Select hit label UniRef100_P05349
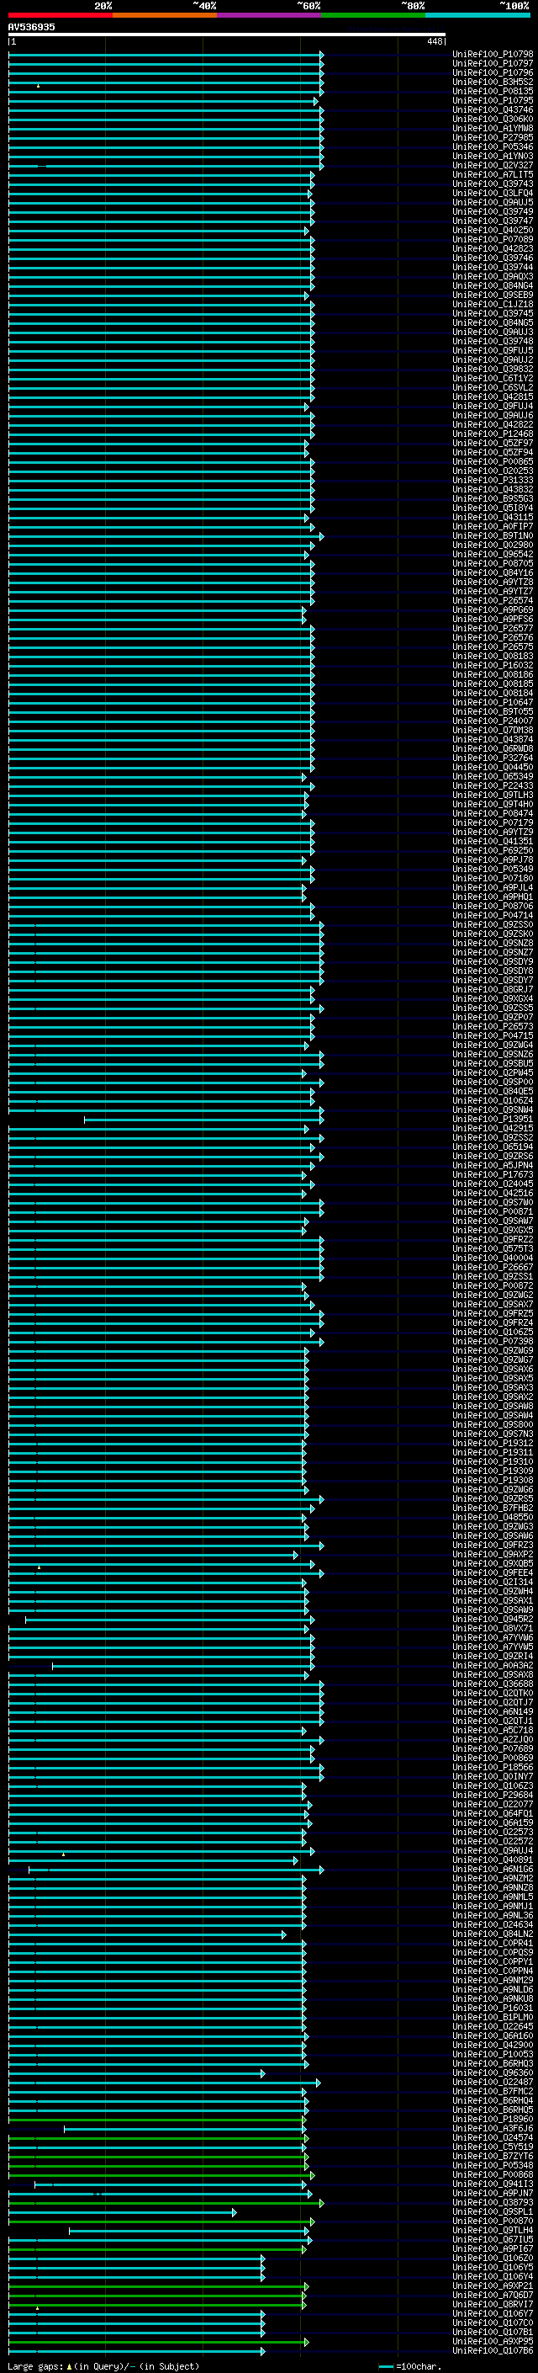538x2373 pixels. click(493, 870)
